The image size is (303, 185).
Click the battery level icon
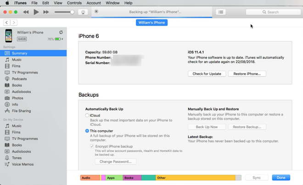pyautogui.click(x=58, y=39)
